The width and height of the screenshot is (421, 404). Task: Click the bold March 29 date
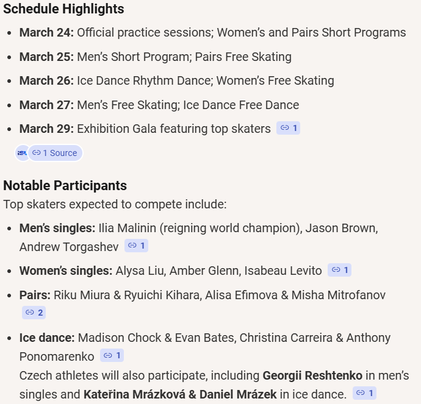coord(46,129)
